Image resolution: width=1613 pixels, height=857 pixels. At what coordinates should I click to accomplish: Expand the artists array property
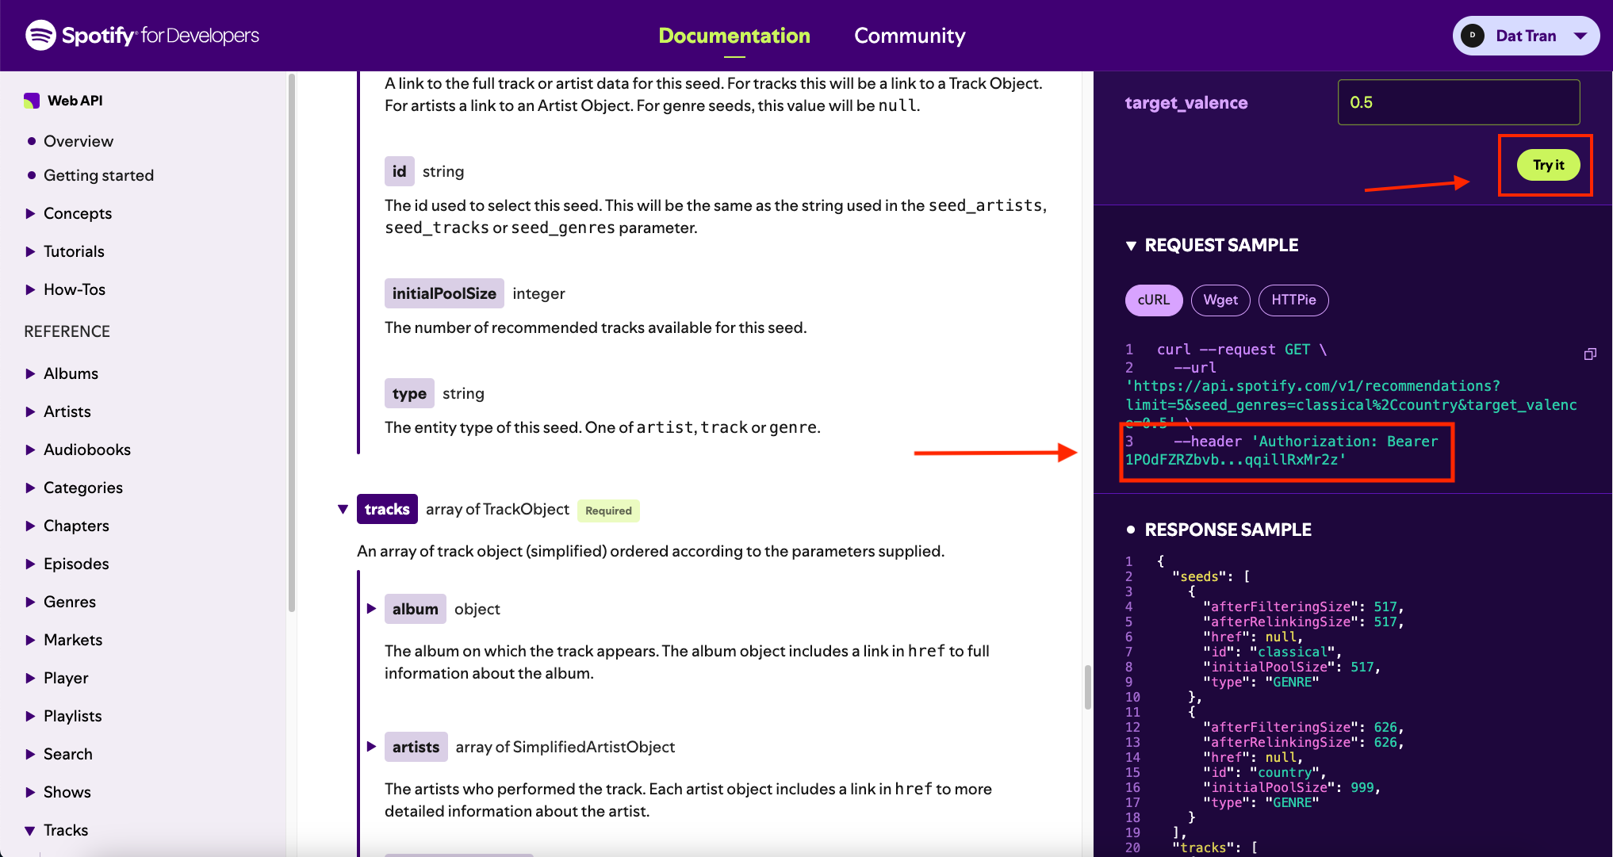[x=371, y=747]
